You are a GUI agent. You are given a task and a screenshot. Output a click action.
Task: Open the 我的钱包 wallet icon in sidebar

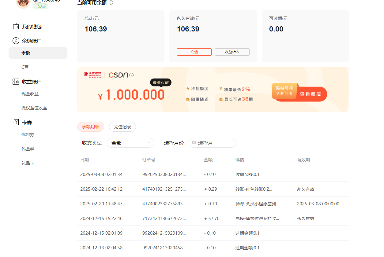point(16,26)
